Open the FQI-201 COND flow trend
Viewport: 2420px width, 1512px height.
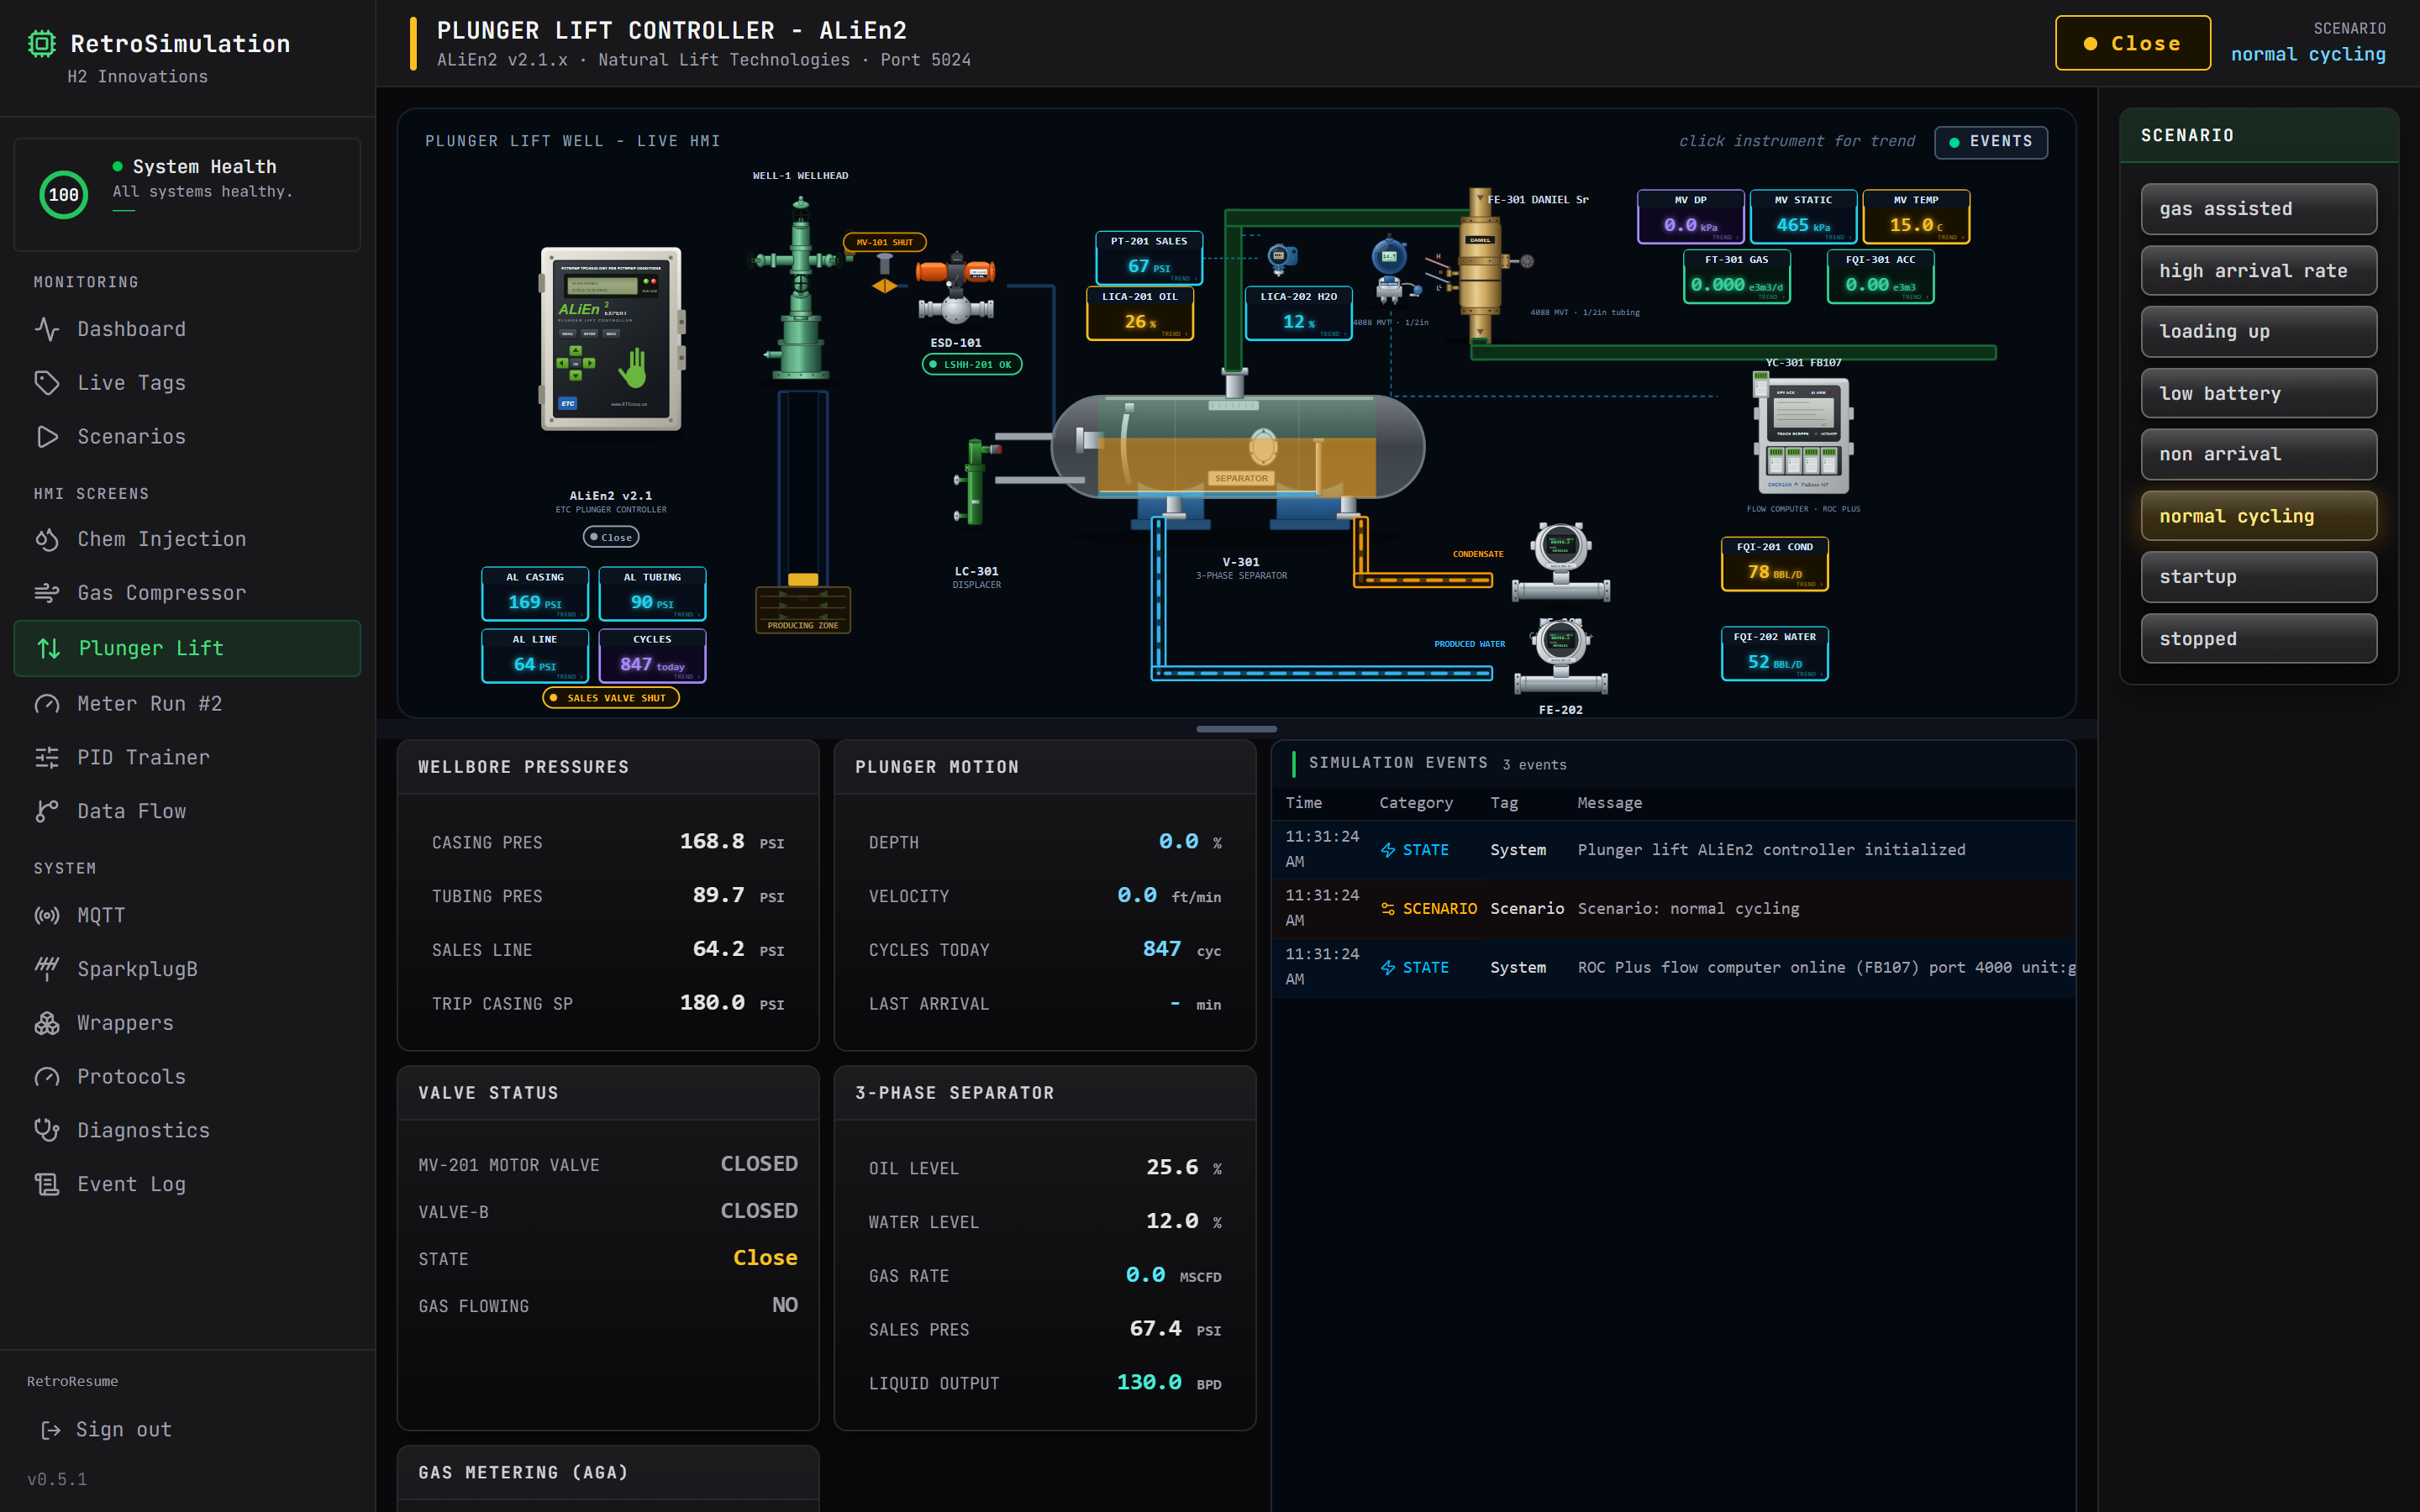[1774, 564]
